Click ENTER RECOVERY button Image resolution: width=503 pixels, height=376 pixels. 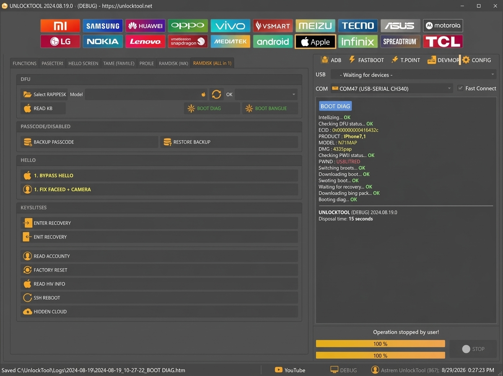(159, 223)
